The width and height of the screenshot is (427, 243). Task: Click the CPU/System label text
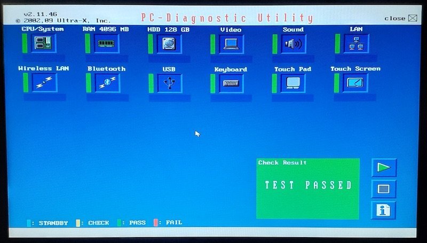(43, 29)
